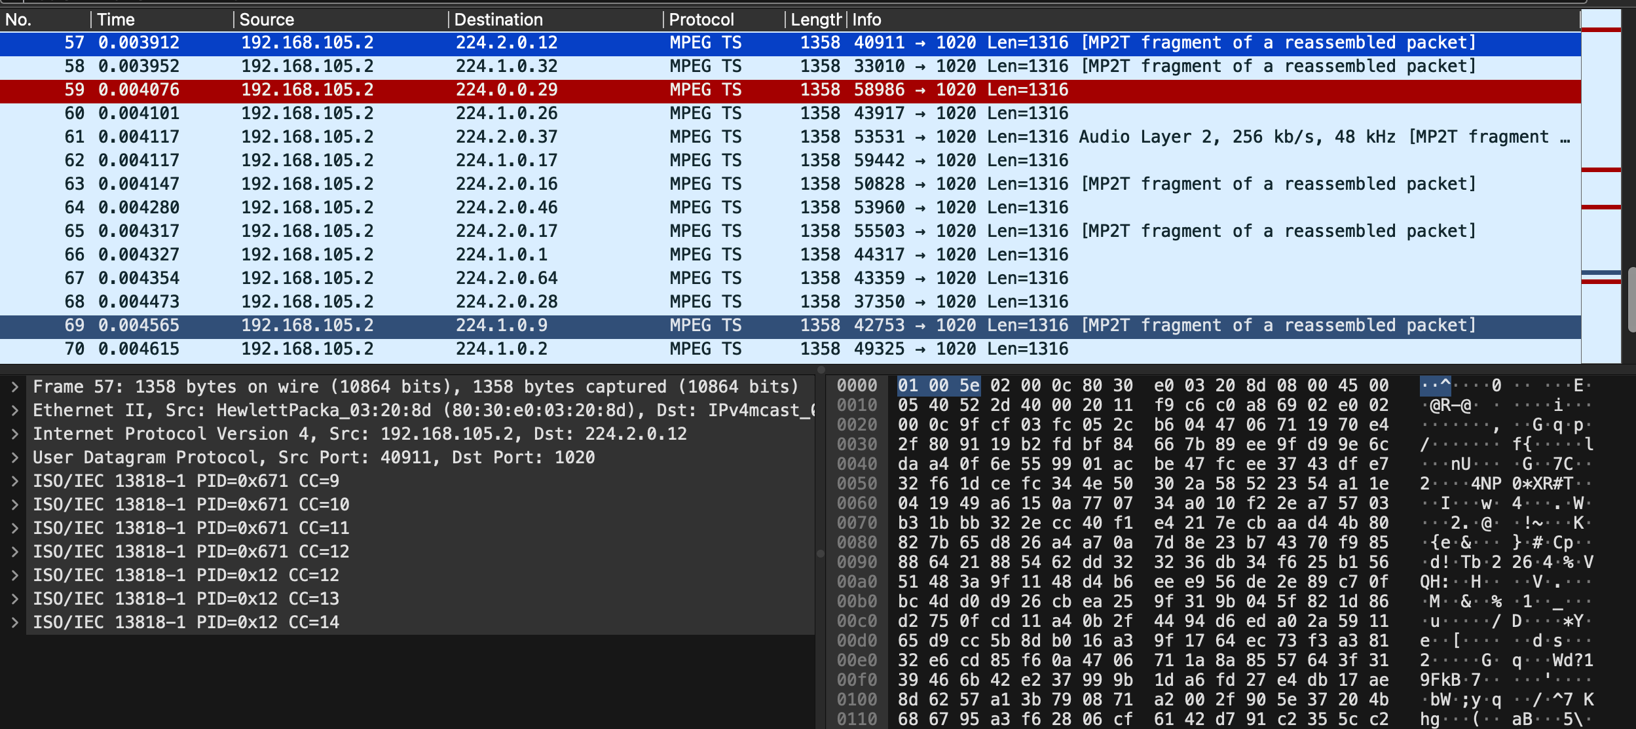Expand ISO/IEC 13818-1 PID=0x12 CC=12 node
This screenshot has width=1636, height=729.
click(16, 575)
